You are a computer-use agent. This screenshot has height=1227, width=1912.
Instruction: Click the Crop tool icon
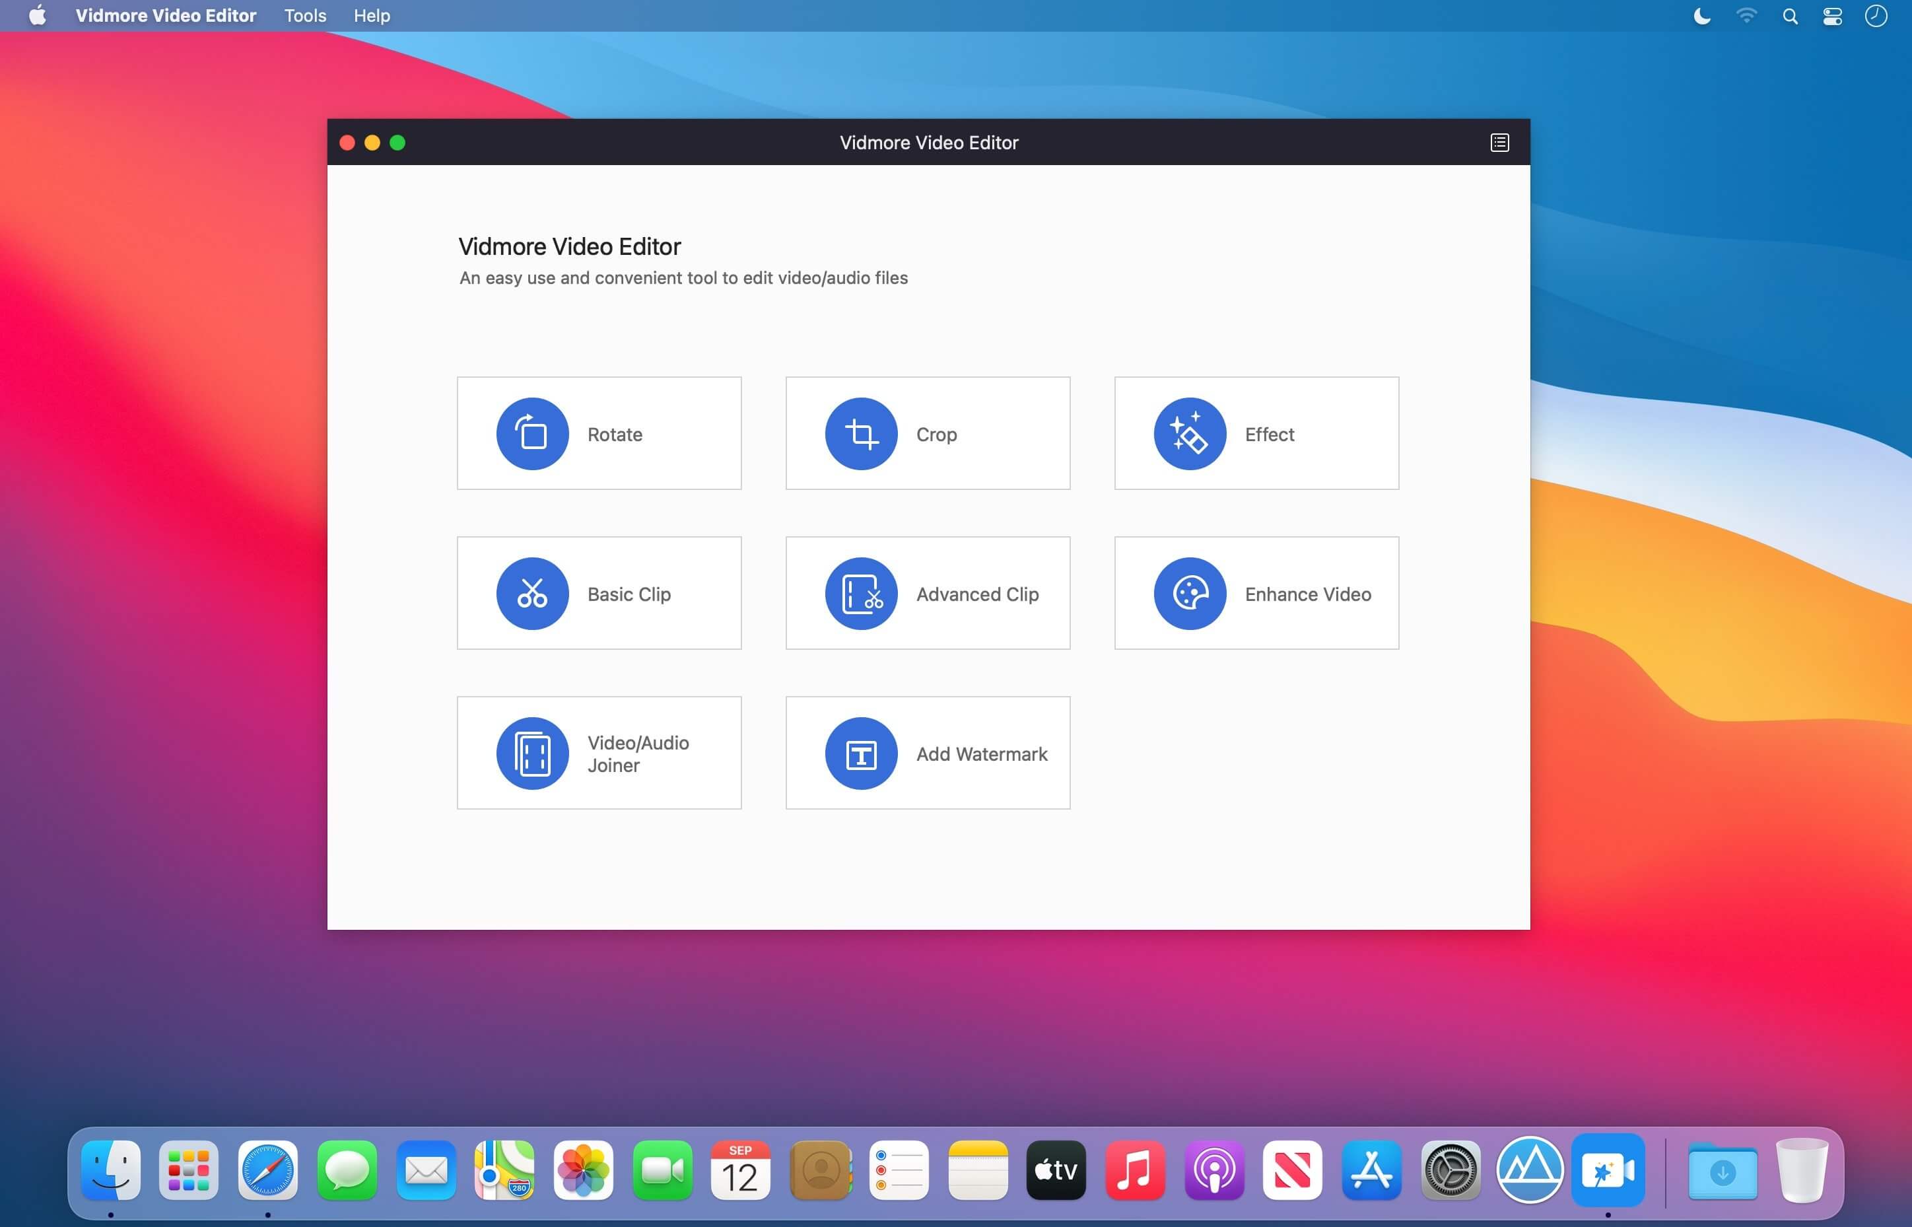[x=861, y=433]
